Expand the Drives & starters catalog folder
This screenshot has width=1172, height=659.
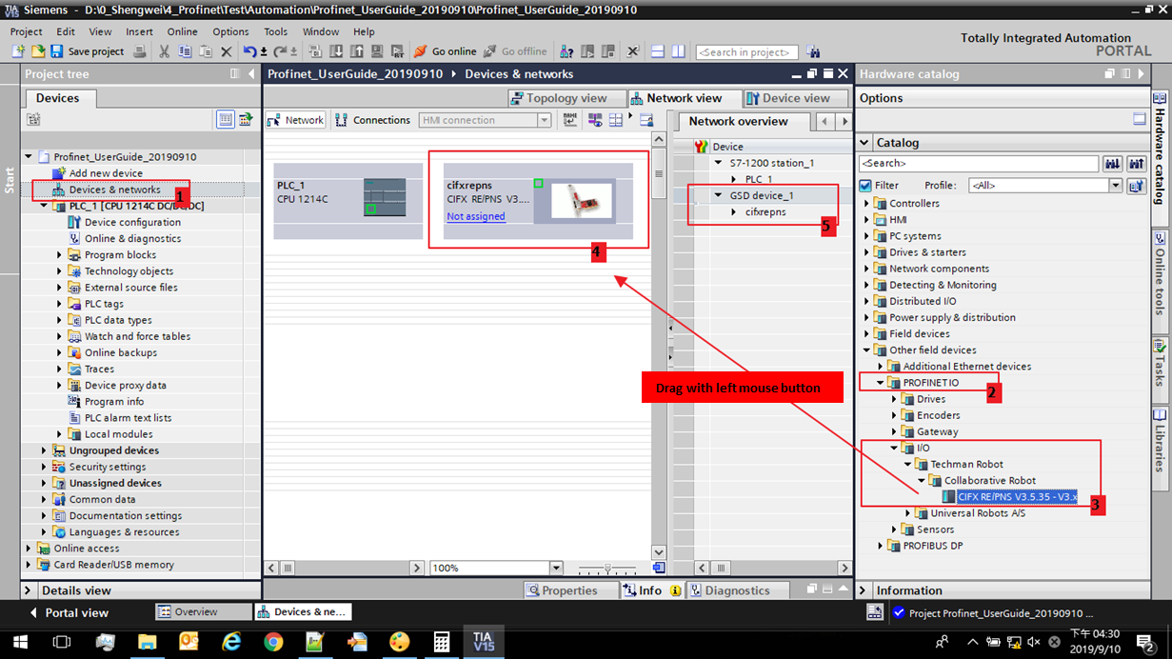click(x=866, y=252)
